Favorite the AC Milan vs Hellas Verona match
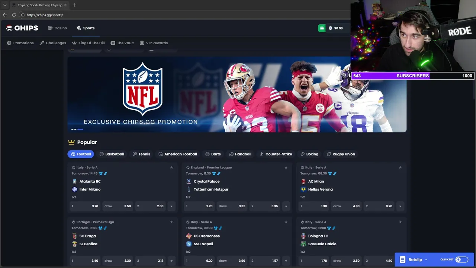 [400, 167]
